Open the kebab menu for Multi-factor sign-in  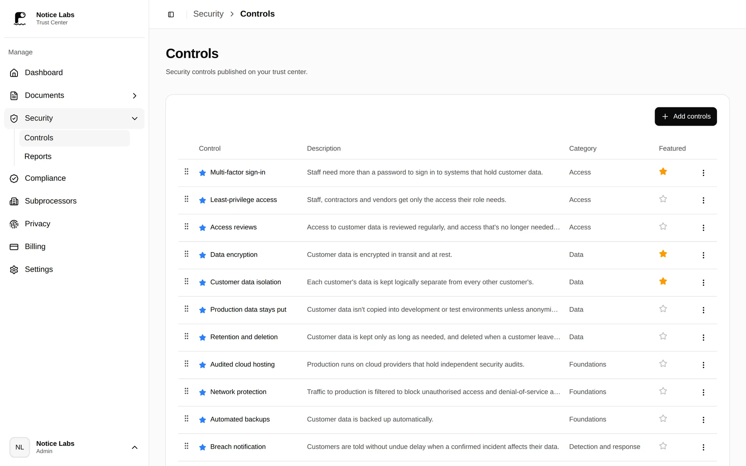pos(703,173)
